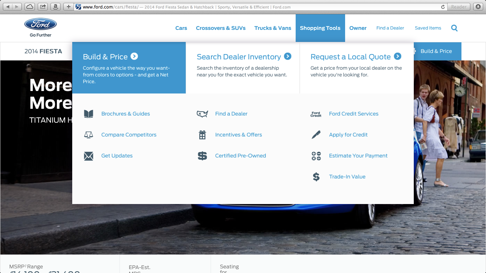Click the Apply for Credit pen icon
Screen dimensions: 486x273
point(316,135)
